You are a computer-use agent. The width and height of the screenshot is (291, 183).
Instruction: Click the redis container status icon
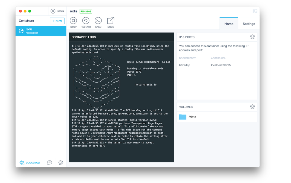[21, 31]
